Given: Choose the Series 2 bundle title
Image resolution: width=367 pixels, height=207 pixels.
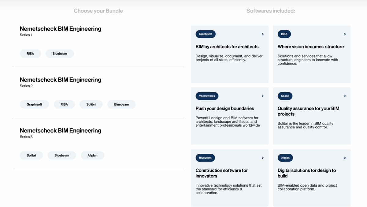Looking at the screenshot, I should [x=61, y=80].
